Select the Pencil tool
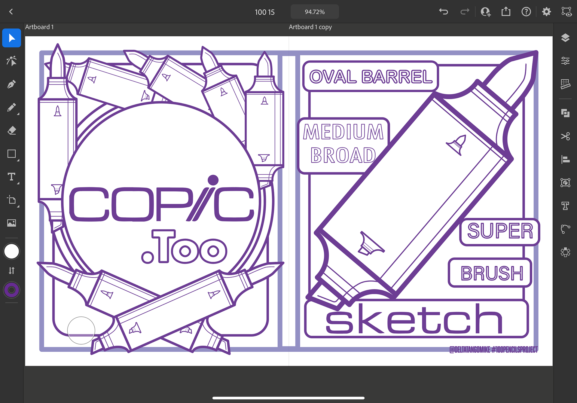This screenshot has width=577, height=403. [x=11, y=107]
